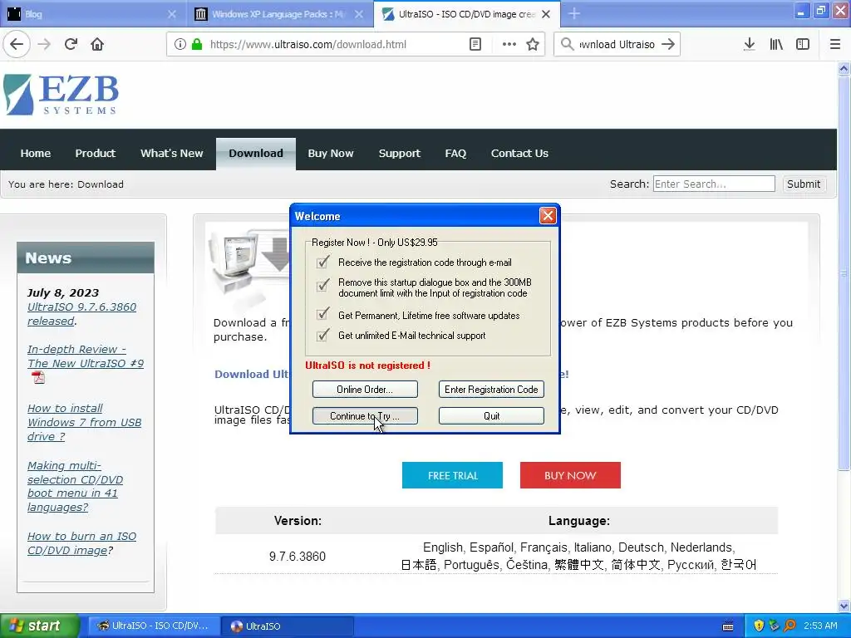Open 'Making multi-selection CD/DVD boot menu' link

75,487
